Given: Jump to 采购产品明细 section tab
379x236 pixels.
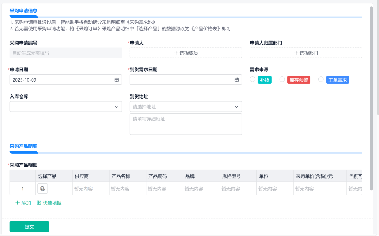Looking at the screenshot, I should point(24,146).
